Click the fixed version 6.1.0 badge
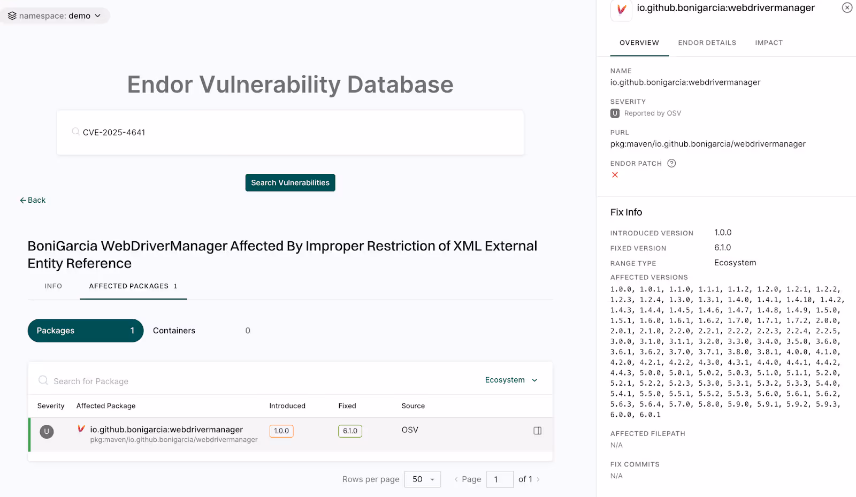The height and width of the screenshot is (497, 856). 350,431
